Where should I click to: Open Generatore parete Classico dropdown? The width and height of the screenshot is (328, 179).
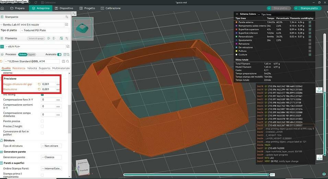point(51,157)
